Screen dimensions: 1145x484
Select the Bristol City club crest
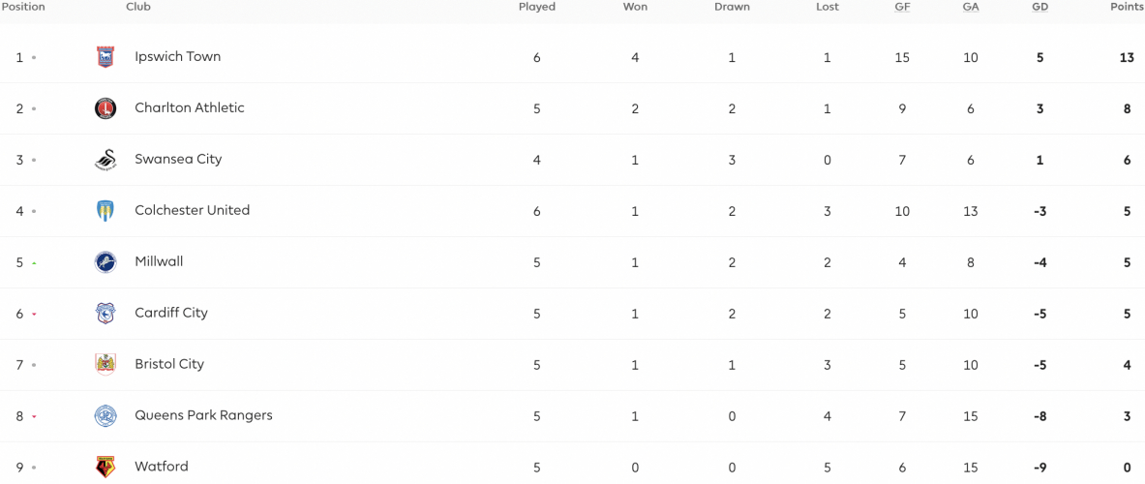(x=105, y=364)
